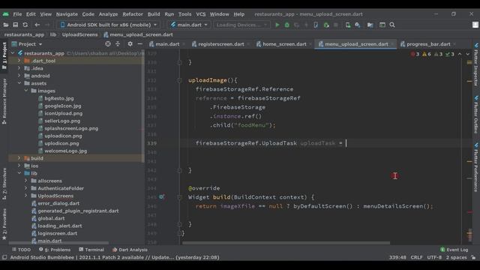Expand the ios folder

[19, 166]
